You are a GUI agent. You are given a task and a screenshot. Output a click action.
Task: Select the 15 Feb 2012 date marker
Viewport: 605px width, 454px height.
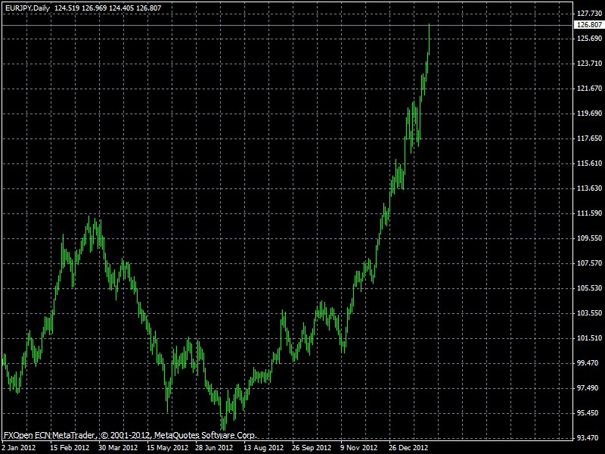[x=71, y=447]
